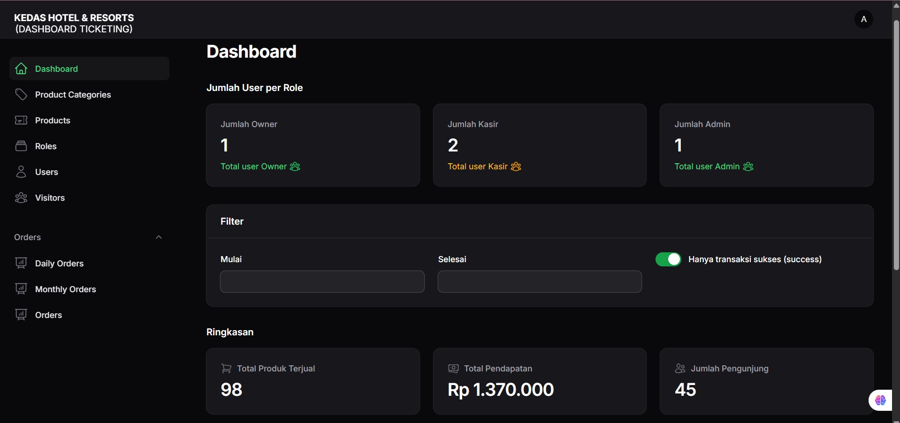Open Products via its sidebar icon
Image resolution: width=900 pixels, height=423 pixels.
(x=21, y=120)
